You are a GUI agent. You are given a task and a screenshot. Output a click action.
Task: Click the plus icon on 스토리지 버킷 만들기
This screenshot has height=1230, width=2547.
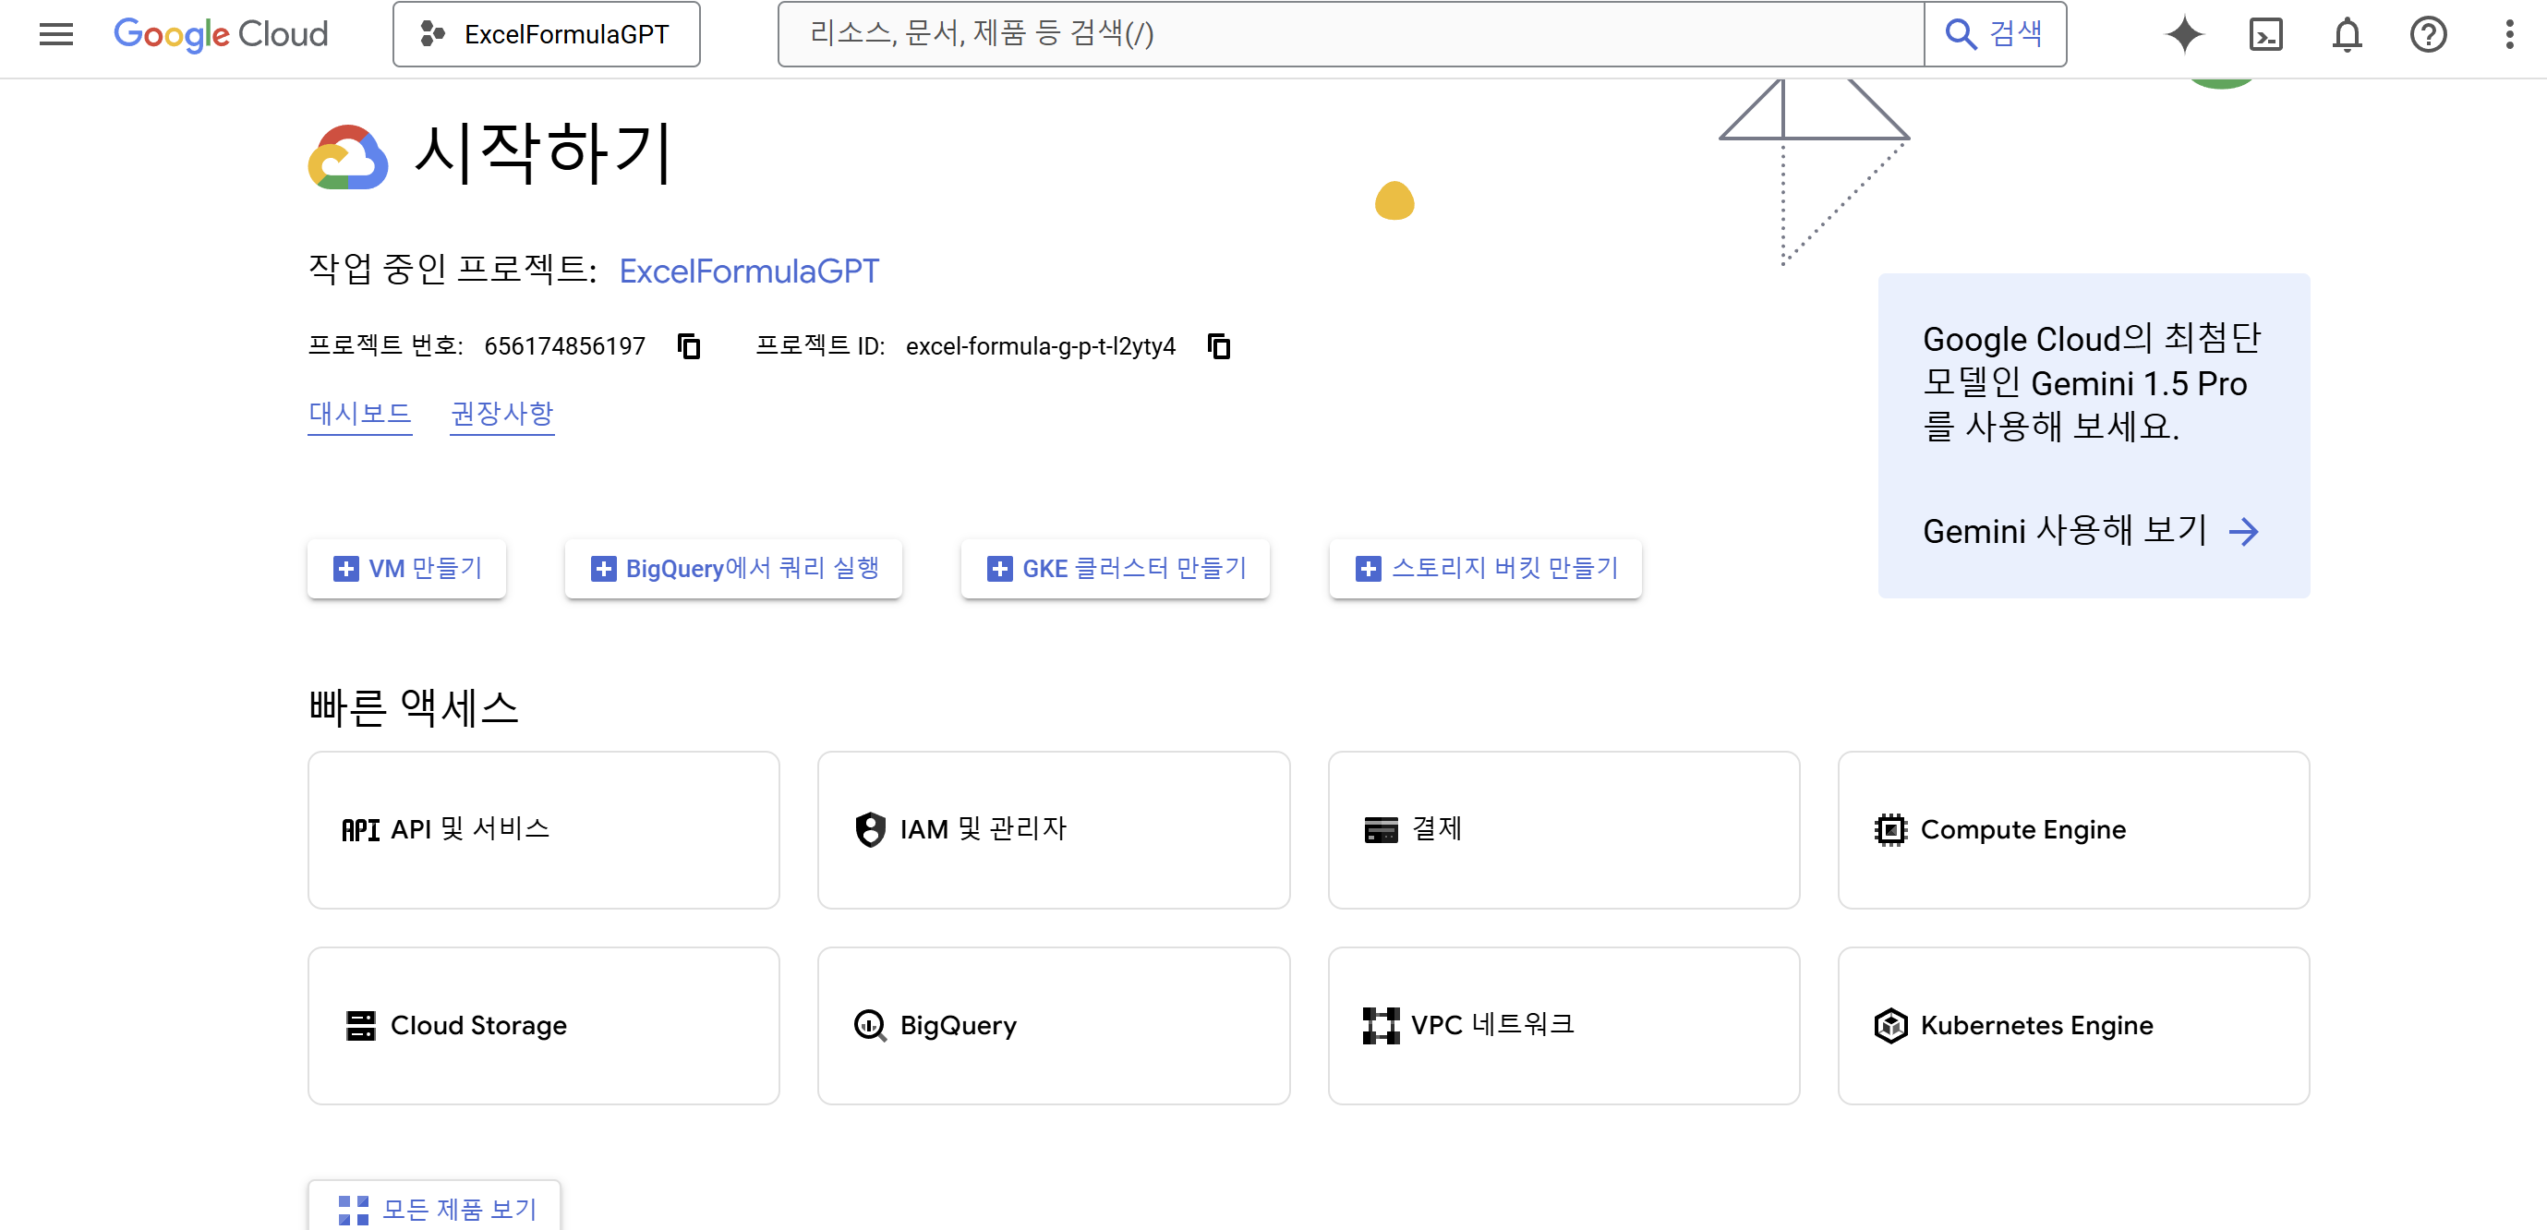point(1368,569)
